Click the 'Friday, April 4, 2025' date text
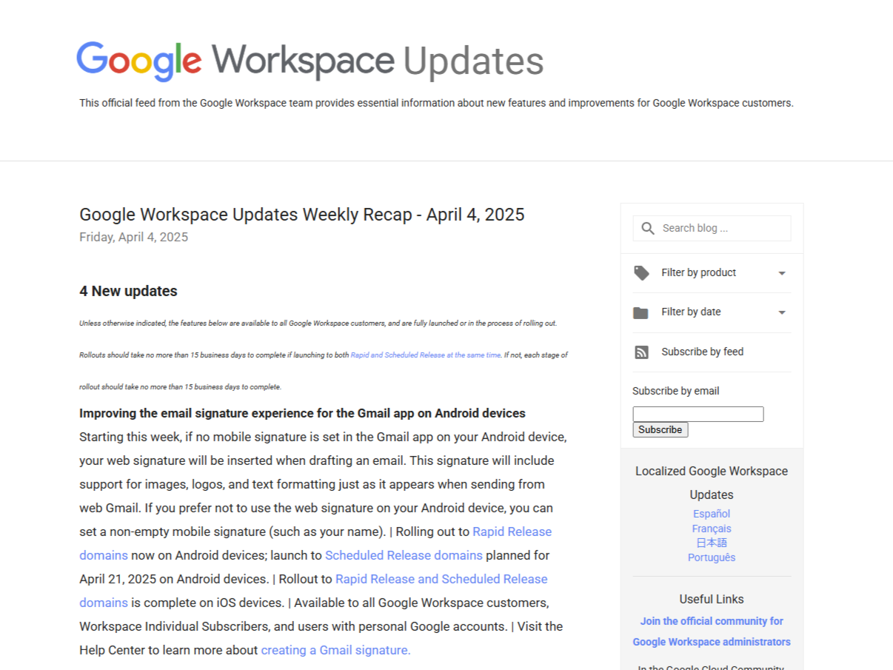 133,237
